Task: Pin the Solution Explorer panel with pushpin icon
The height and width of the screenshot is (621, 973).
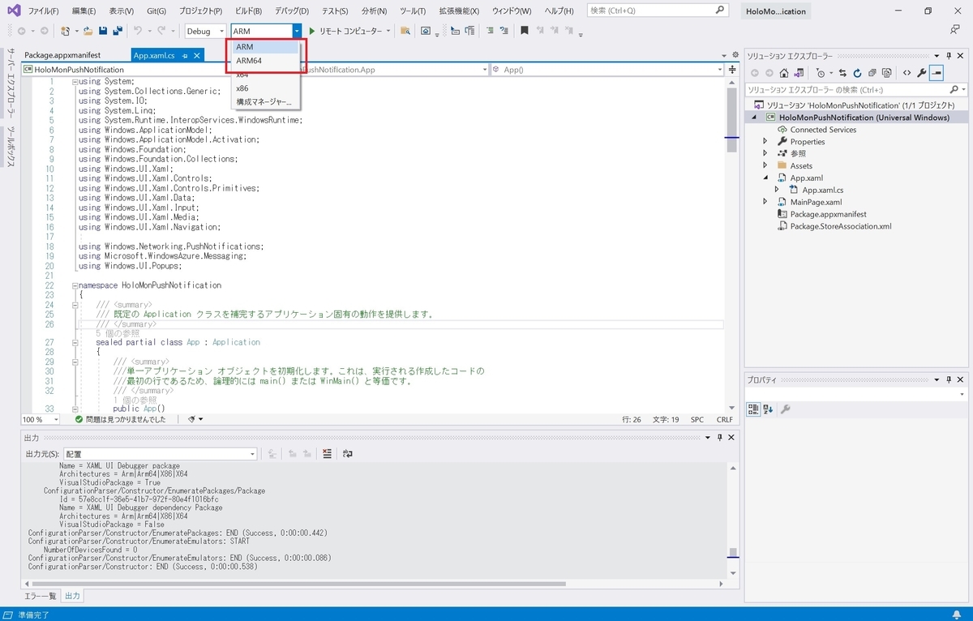Action: point(948,56)
